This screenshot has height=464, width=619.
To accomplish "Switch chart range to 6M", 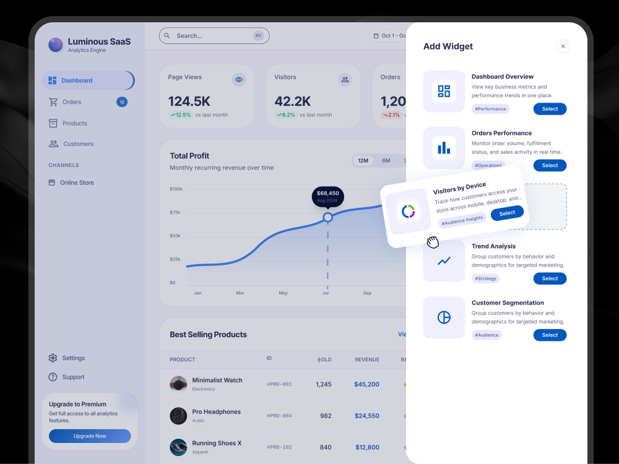I will click(386, 161).
